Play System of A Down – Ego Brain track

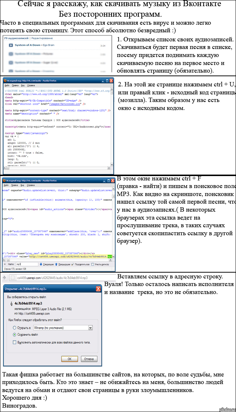[11, 45]
